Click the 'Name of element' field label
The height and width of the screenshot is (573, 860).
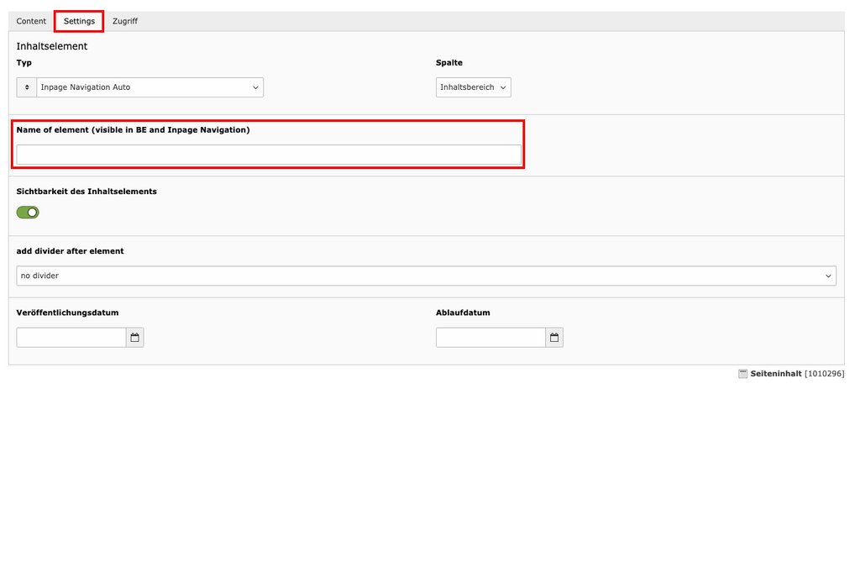click(x=133, y=130)
